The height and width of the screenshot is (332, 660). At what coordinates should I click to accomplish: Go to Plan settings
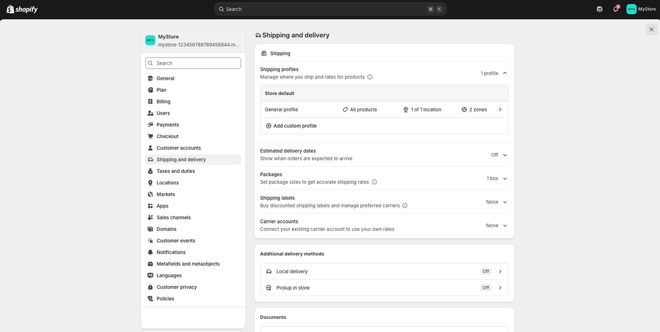click(x=193, y=90)
